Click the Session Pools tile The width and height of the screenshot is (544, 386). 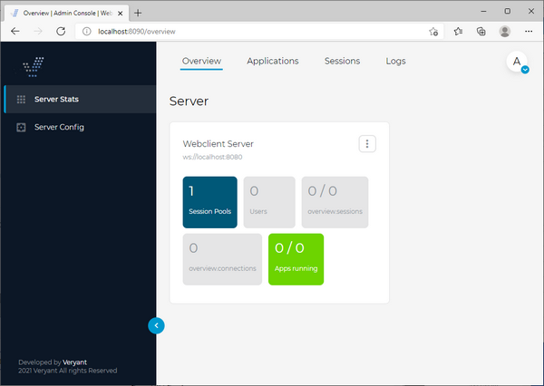click(x=210, y=202)
